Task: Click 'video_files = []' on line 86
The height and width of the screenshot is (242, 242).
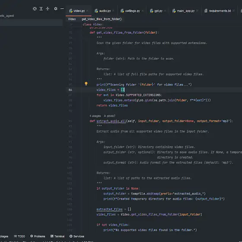Action: (110, 90)
